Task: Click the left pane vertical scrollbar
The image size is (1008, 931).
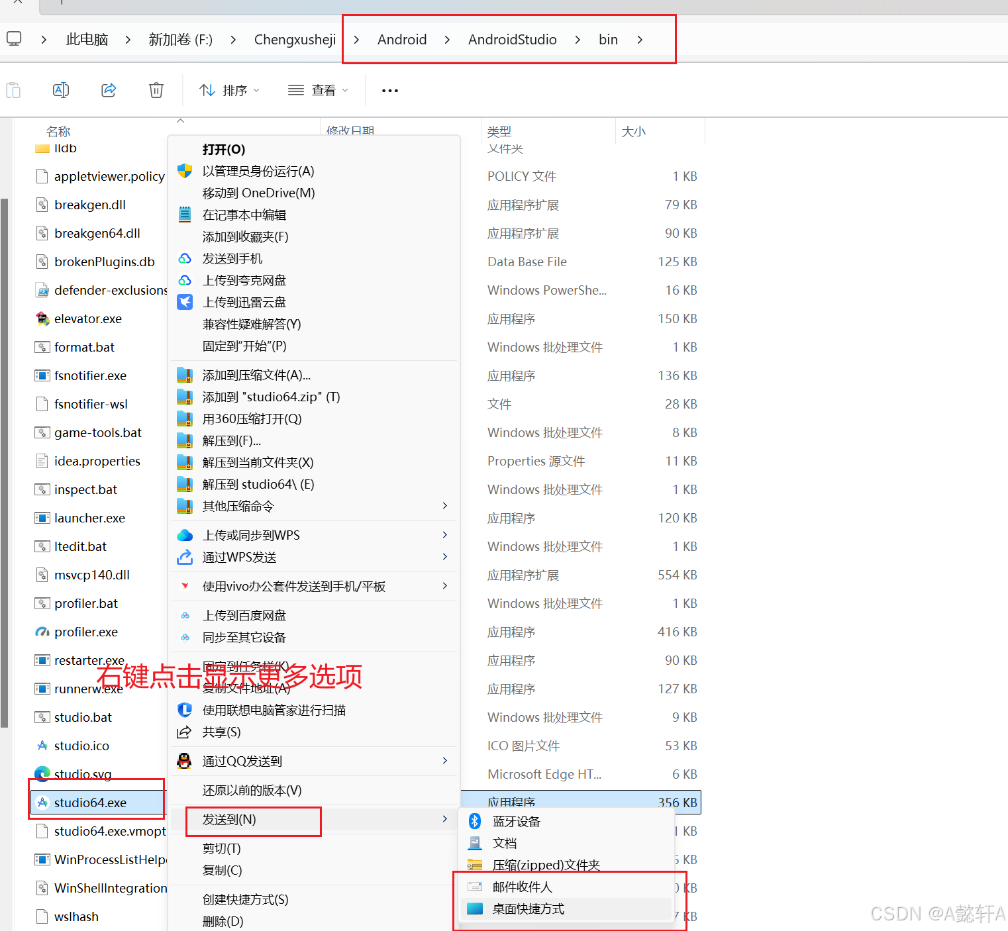Action: tap(5, 464)
